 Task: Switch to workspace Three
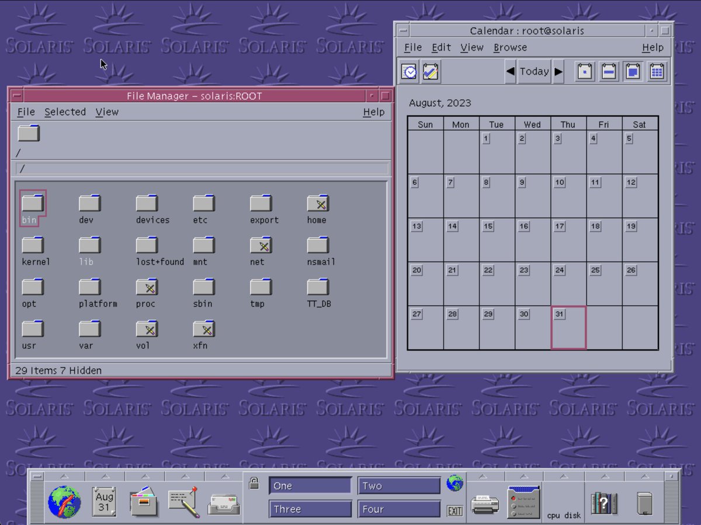310,509
